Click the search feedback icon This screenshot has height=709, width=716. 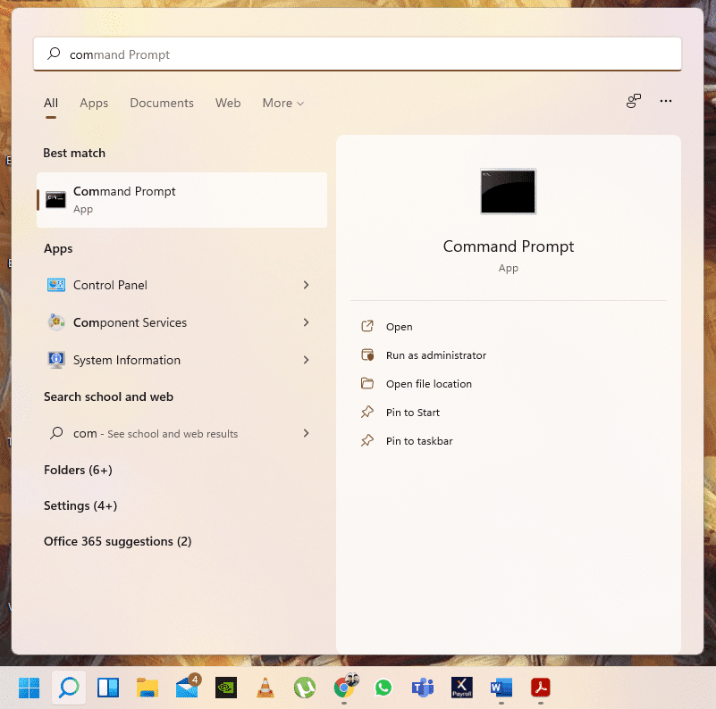(633, 101)
